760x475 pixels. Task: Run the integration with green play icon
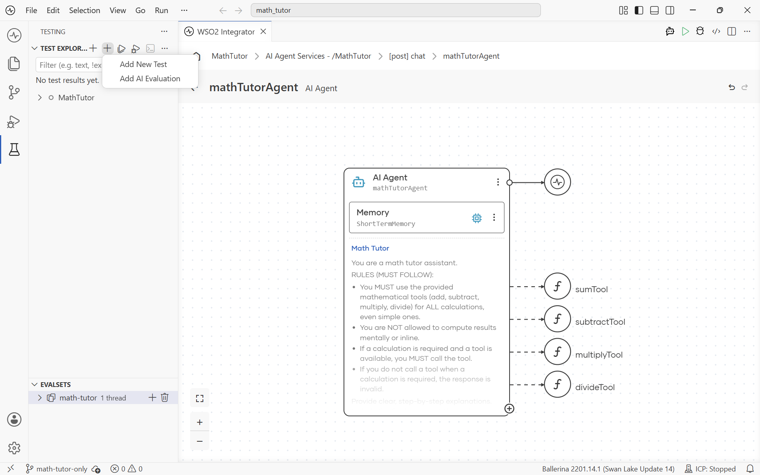[686, 31]
